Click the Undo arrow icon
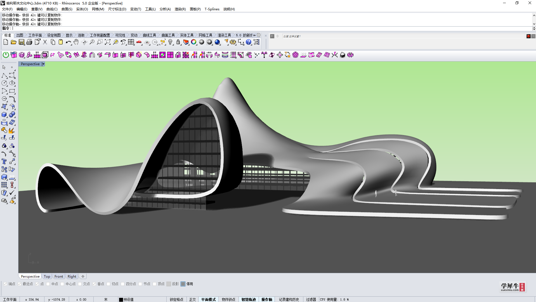Image resolution: width=536 pixels, height=302 pixels. [x=68, y=42]
